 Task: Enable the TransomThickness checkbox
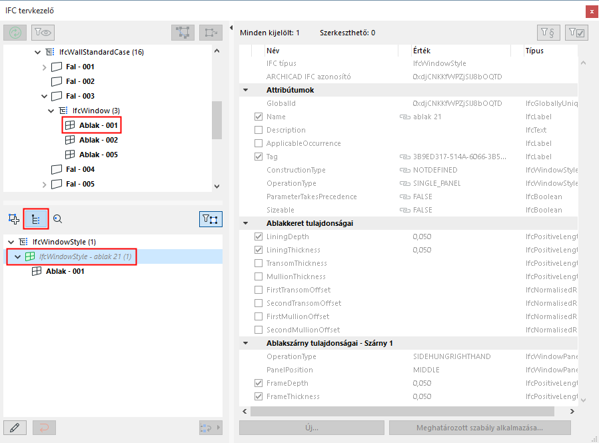point(259,263)
